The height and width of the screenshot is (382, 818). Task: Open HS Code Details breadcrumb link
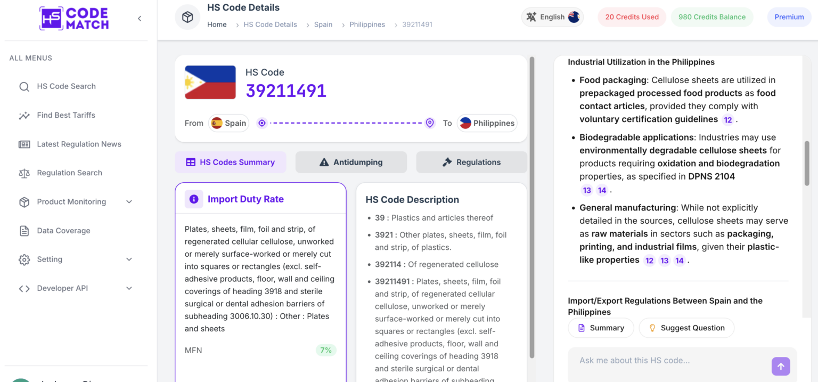(270, 25)
